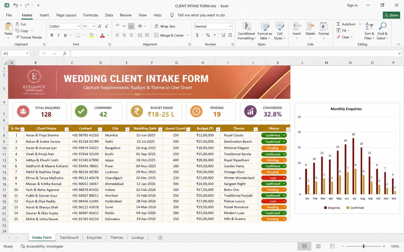Expand the formula bar
The image size is (404, 252).
[399, 54]
